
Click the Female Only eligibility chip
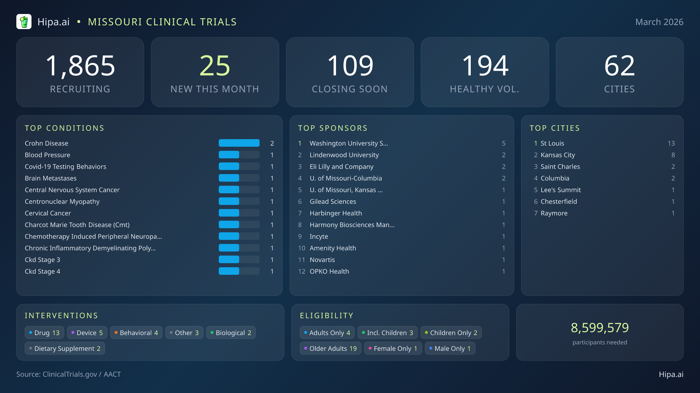393,348
